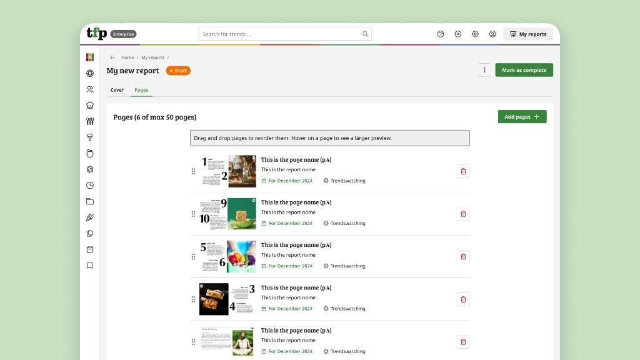Open the settings gear icon
The width and height of the screenshot is (640, 360).
tap(475, 34)
